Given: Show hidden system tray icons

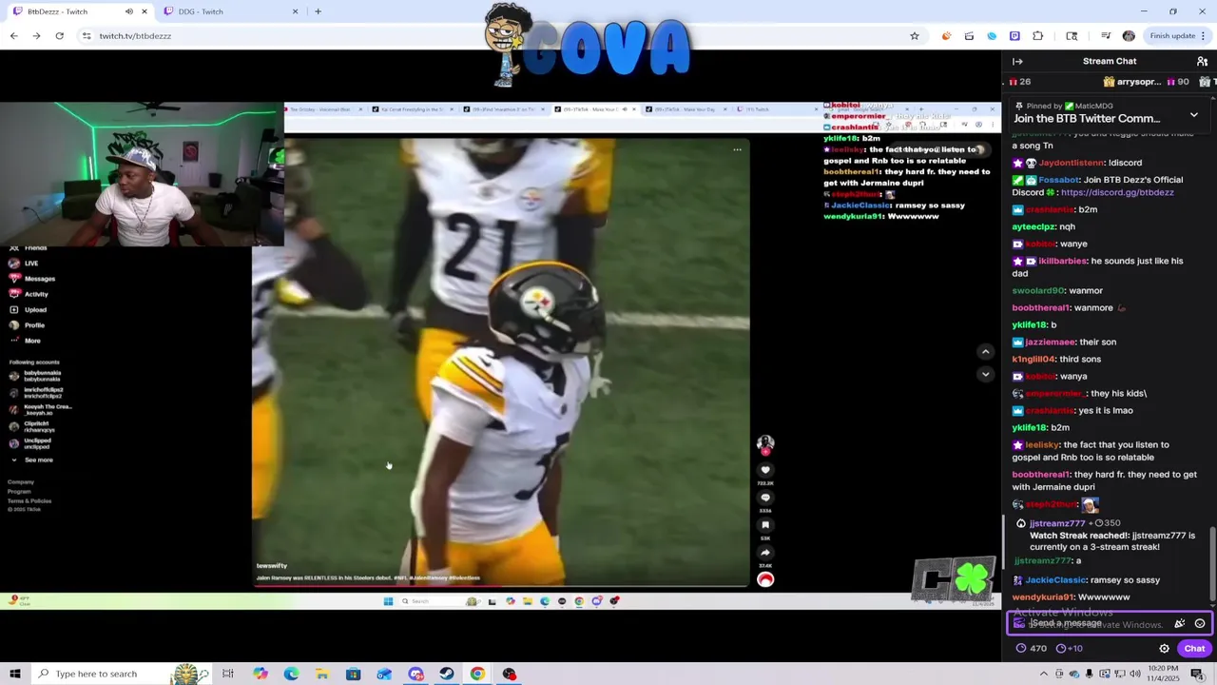Looking at the screenshot, I should 1043,674.
